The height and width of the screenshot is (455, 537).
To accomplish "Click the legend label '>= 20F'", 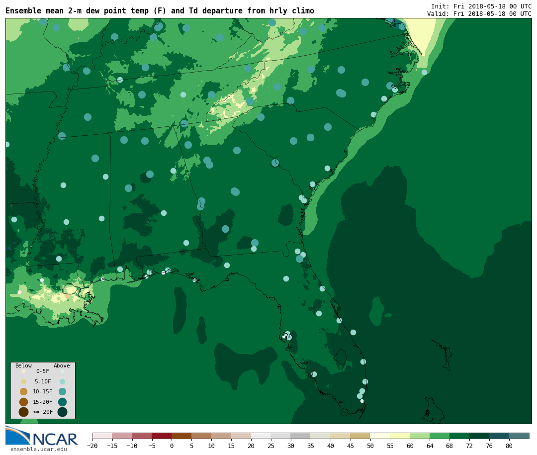I will tap(43, 412).
